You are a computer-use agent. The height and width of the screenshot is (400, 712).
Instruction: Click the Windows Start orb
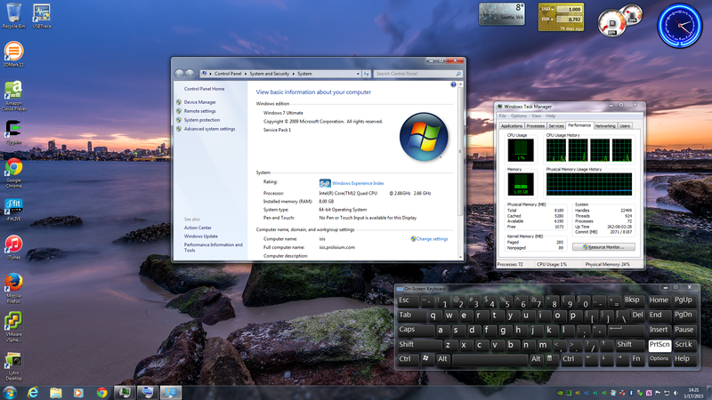(x=9, y=392)
